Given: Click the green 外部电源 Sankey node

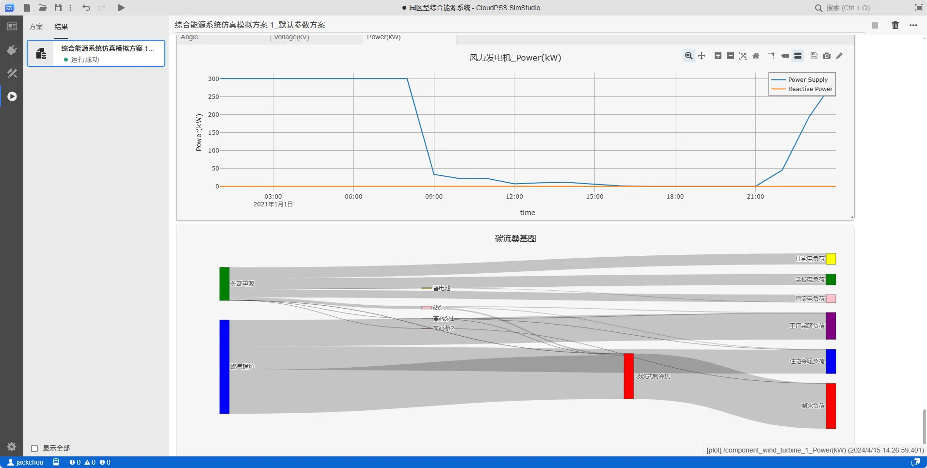Looking at the screenshot, I should click(224, 284).
